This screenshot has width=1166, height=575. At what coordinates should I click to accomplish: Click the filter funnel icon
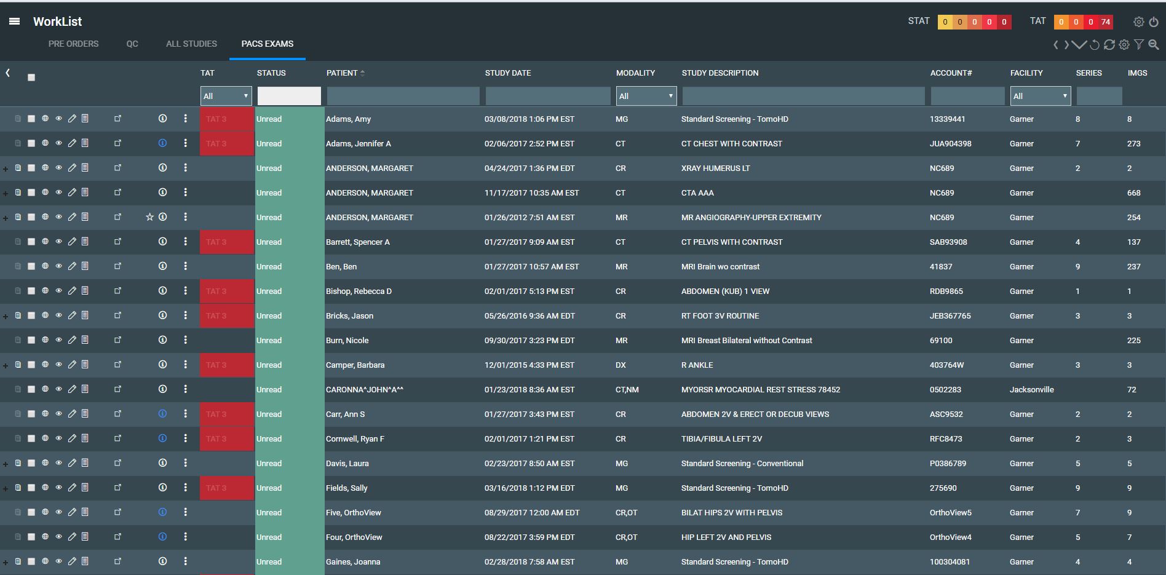[1139, 45]
